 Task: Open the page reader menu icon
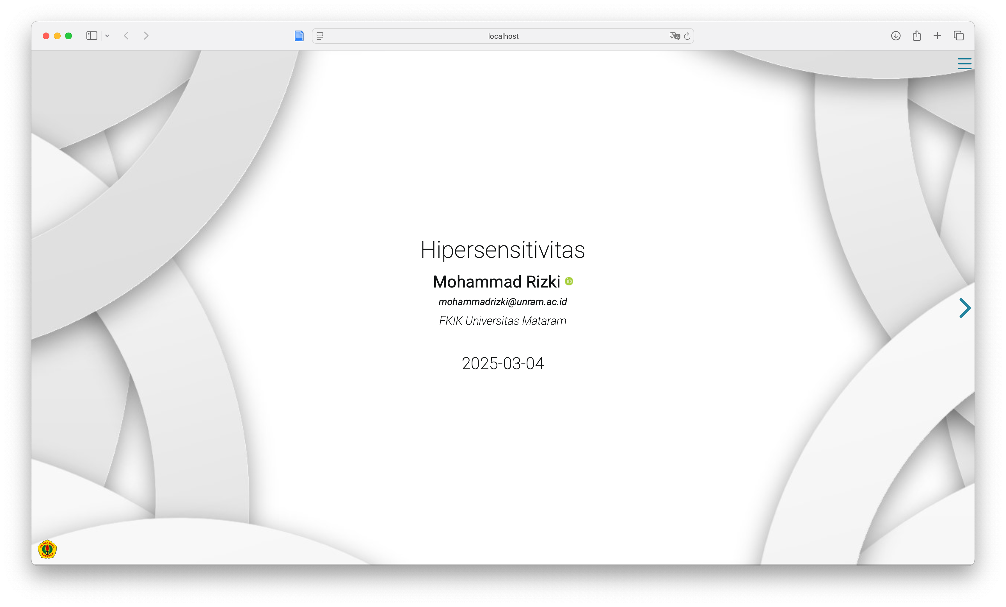coord(320,36)
